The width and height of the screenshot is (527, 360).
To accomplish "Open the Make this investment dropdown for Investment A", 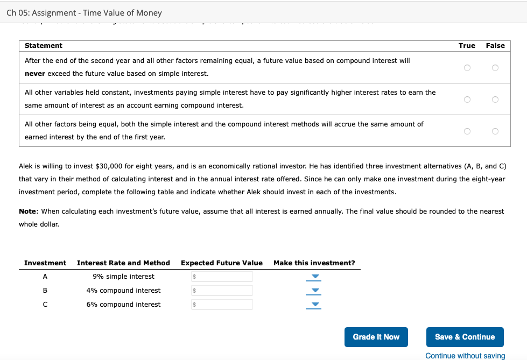I will [x=313, y=276].
